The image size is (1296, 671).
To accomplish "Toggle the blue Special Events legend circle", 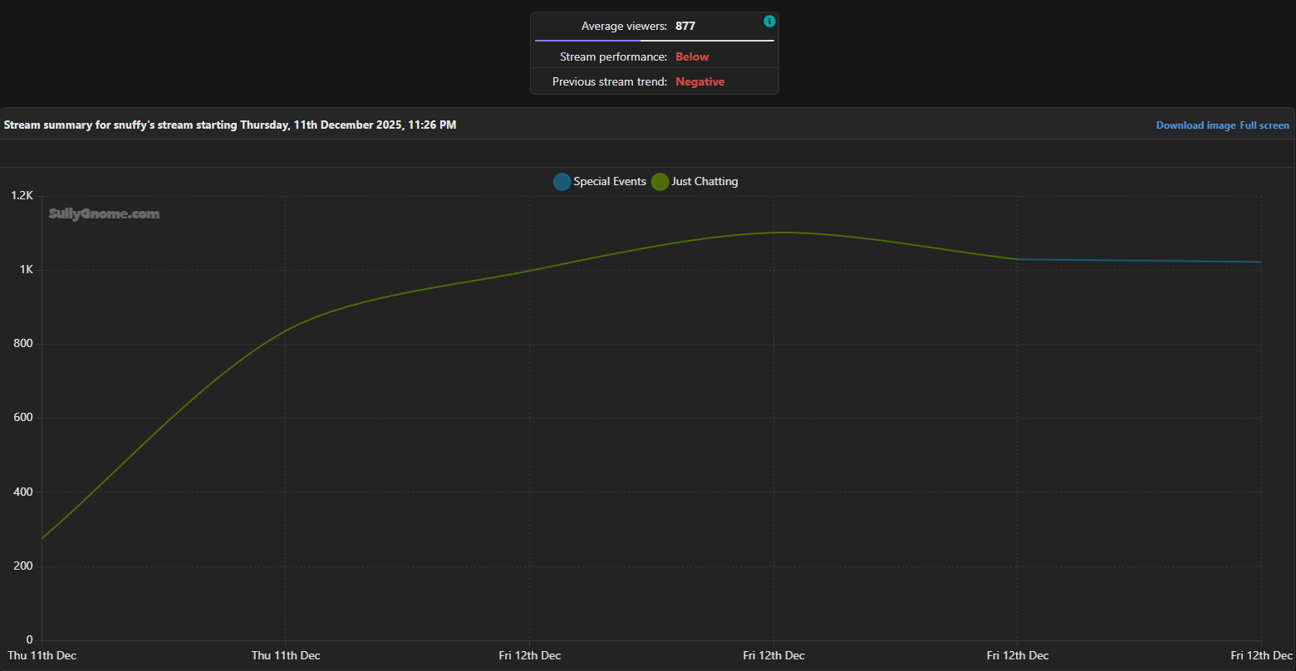I will pos(562,182).
